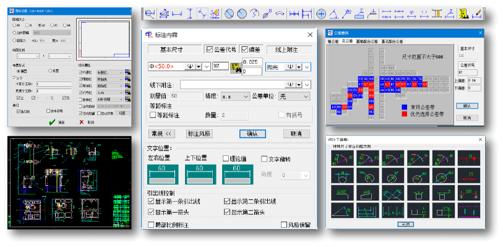Pick the red K7 tolerance zone cell
503x247 pixels.
point(387,84)
